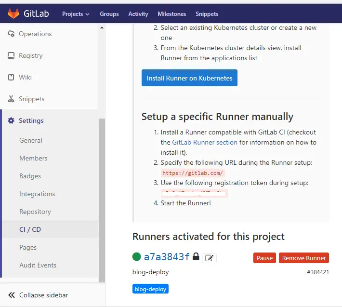Viewport: 342px width, 307px height.
Task: Select Audit Events under Settings
Action: (x=38, y=265)
